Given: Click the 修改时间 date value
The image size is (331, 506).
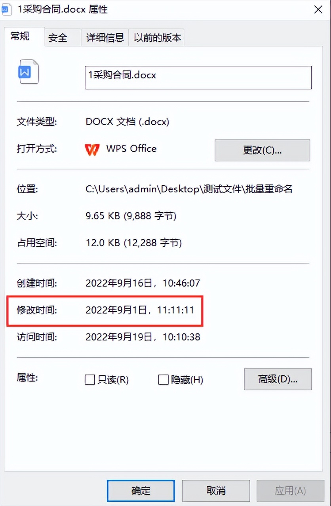Looking at the screenshot, I should pos(140,310).
